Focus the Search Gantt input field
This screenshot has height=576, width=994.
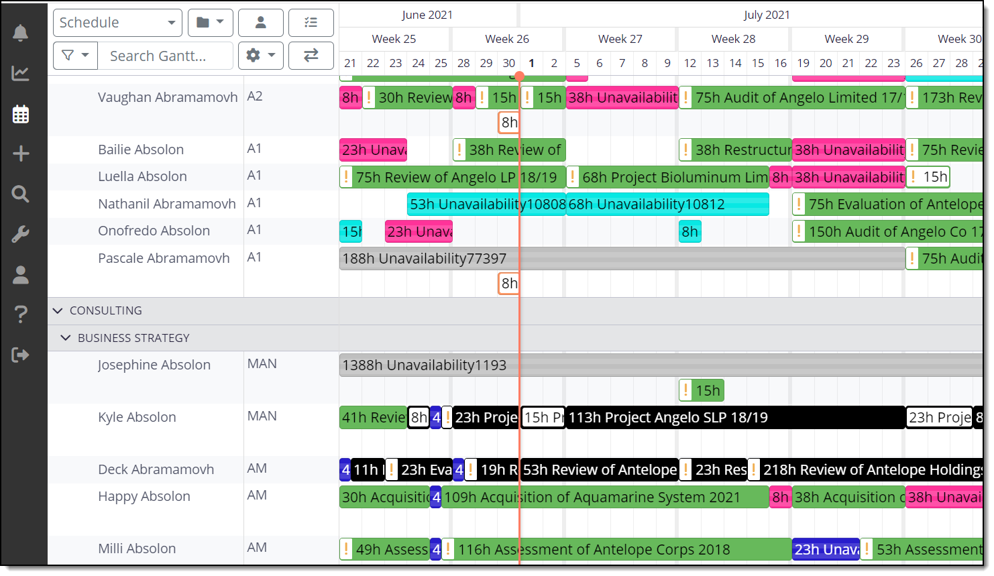click(x=166, y=56)
